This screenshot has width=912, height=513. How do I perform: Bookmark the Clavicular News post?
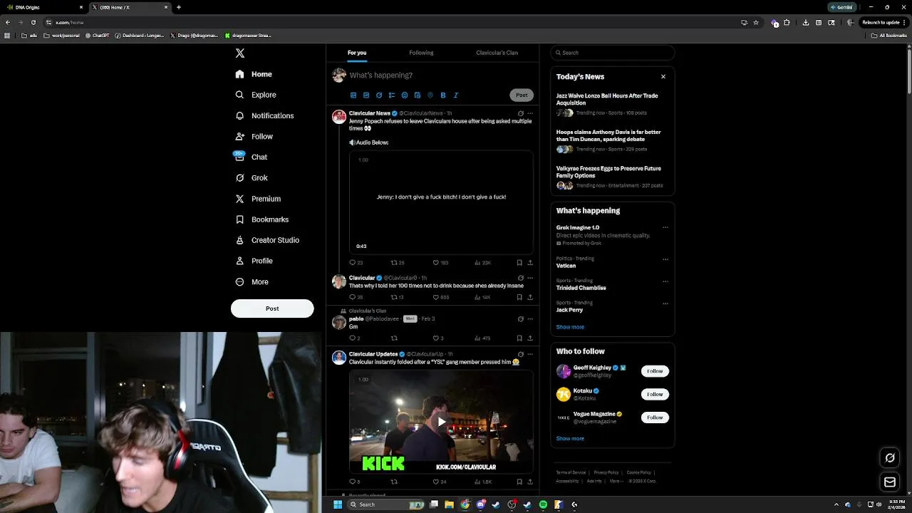point(519,262)
